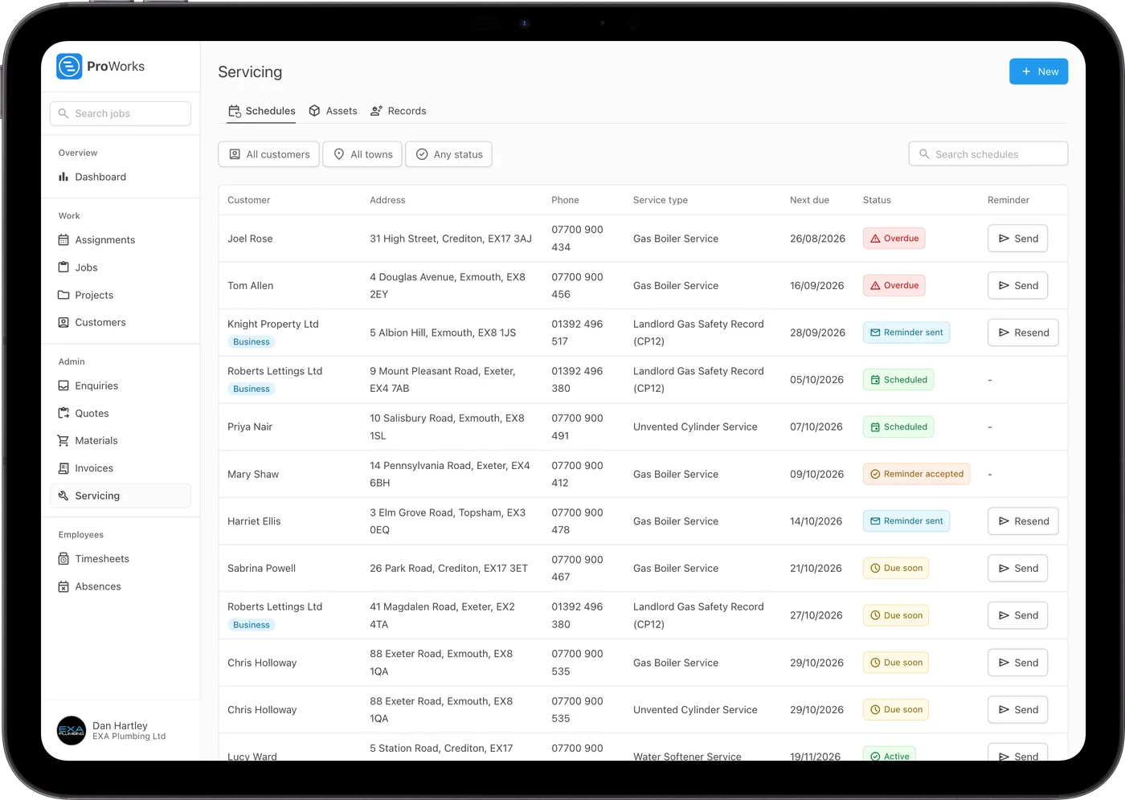Click the ProWorks logo icon
This screenshot has height=800, width=1125.
pyautogui.click(x=69, y=67)
